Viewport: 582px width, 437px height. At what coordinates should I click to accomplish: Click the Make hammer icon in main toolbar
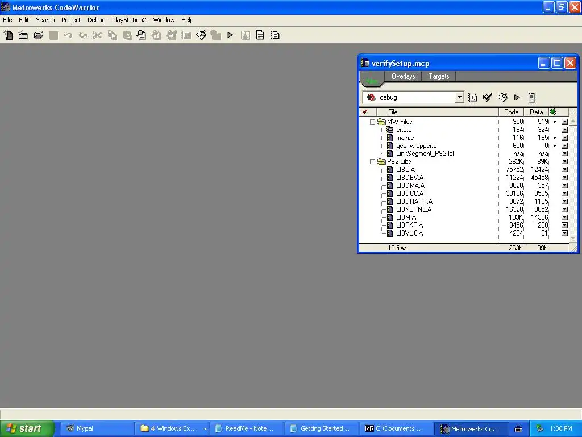pos(201,35)
